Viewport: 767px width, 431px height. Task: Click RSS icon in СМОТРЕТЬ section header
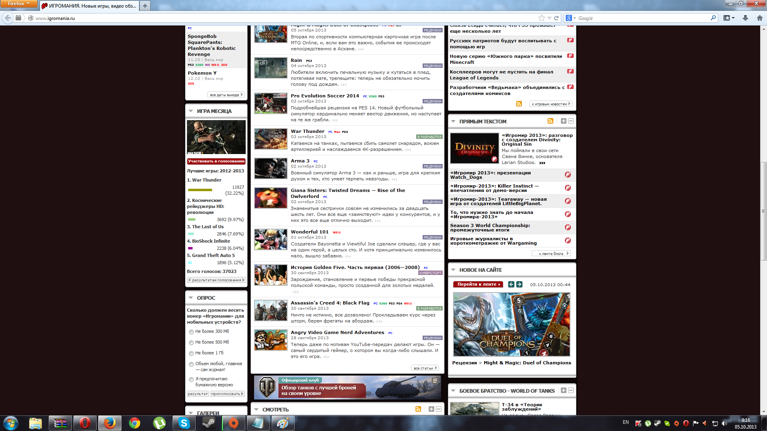(x=418, y=409)
